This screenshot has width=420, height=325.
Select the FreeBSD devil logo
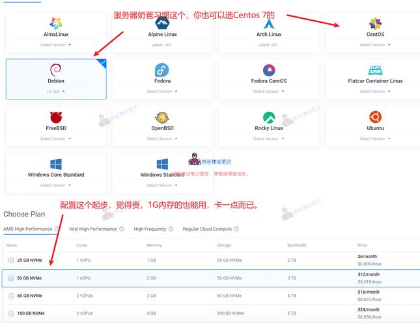coord(56,118)
